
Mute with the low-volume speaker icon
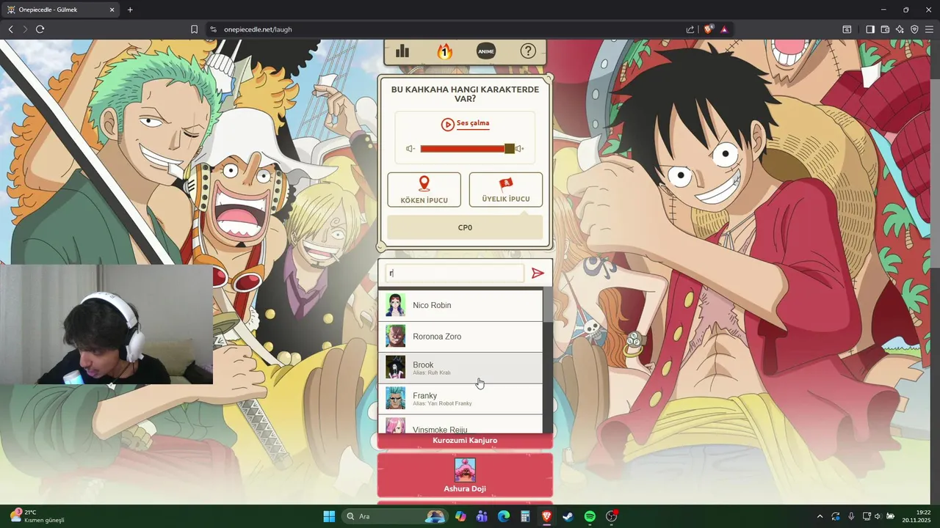coord(411,149)
